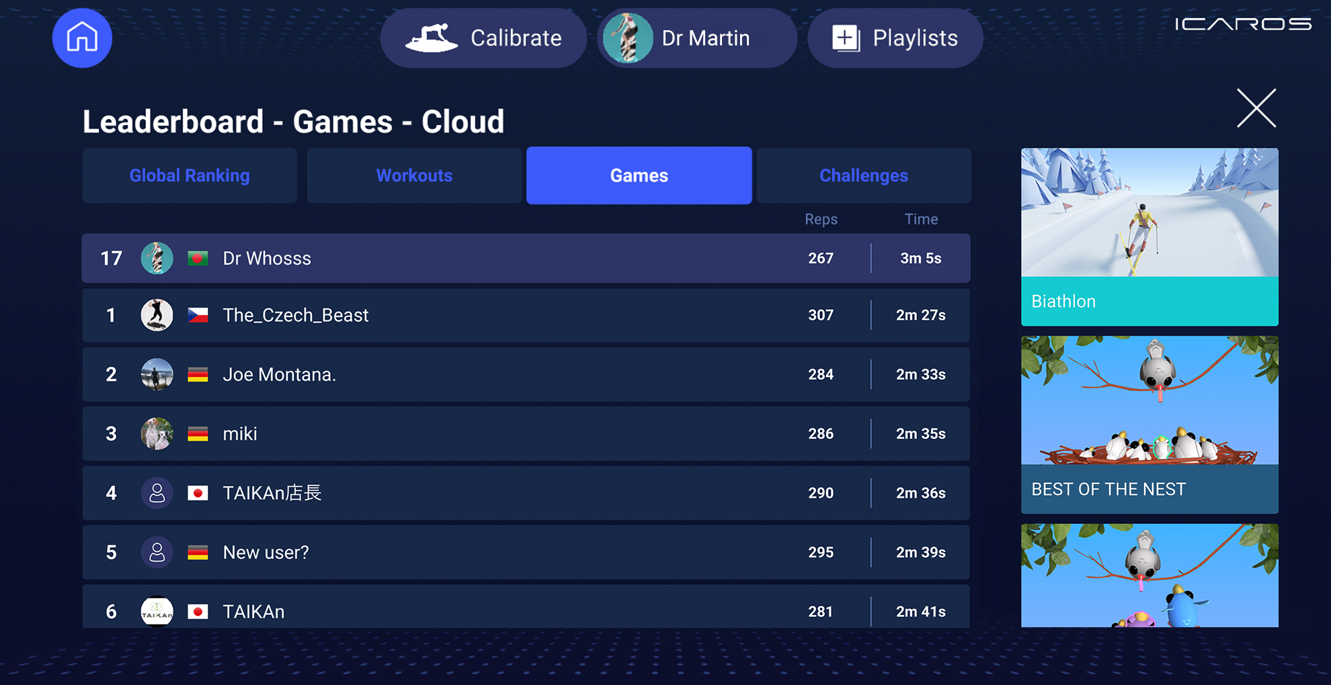Open the Playlists button
The image size is (1331, 685).
tap(895, 38)
